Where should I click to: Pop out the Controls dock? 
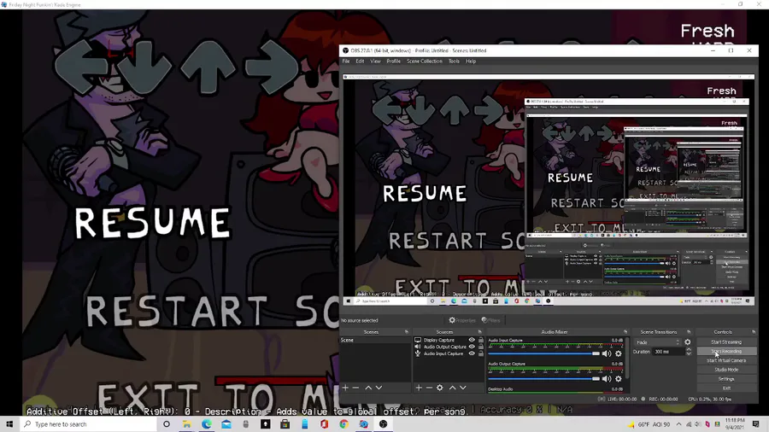(x=754, y=332)
